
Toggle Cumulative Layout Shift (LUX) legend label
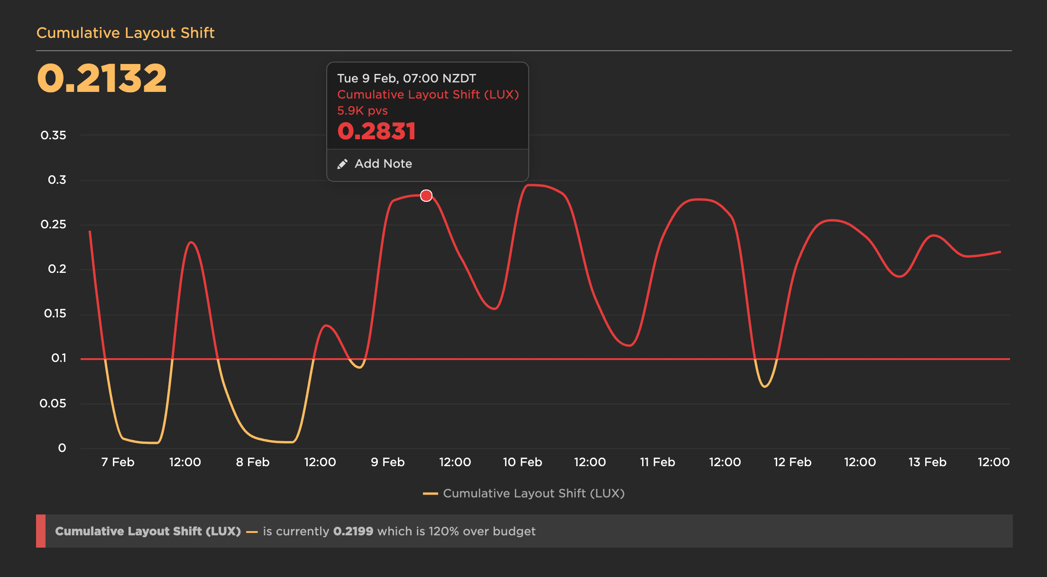(x=533, y=494)
